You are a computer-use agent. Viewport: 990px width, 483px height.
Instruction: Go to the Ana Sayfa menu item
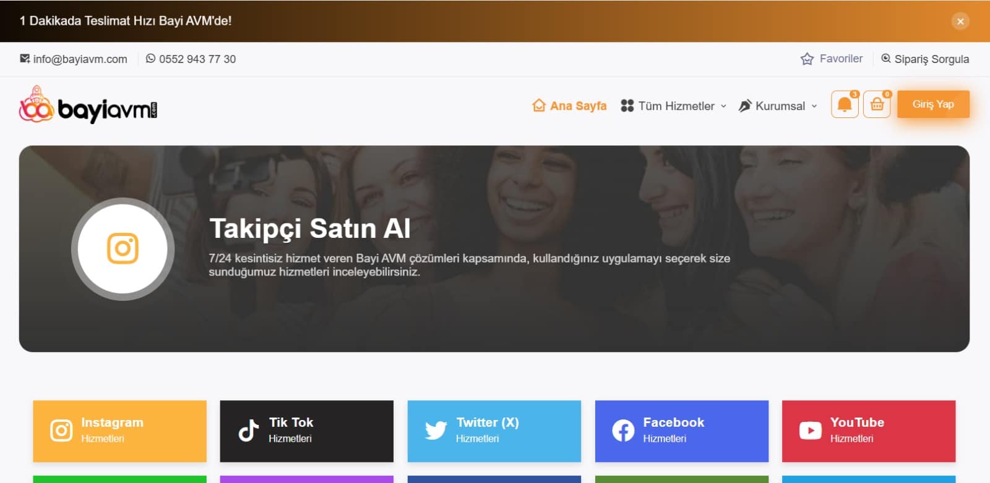(x=569, y=106)
